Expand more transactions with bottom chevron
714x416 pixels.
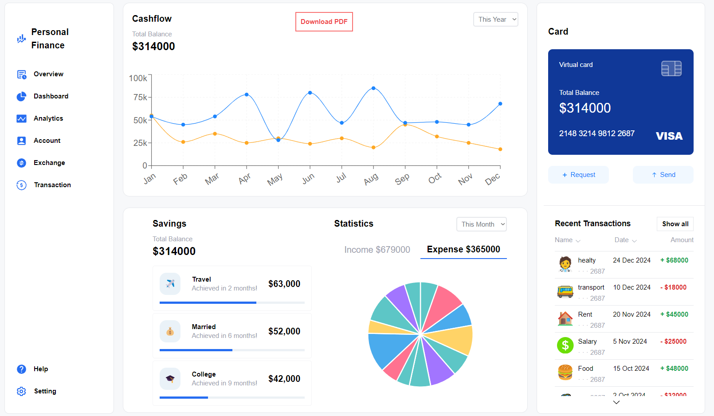coord(616,403)
